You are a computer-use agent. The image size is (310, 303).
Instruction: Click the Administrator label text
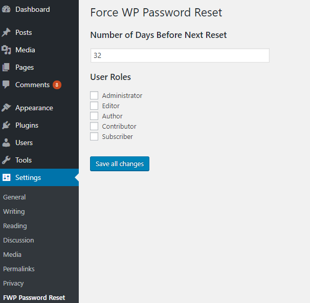[x=122, y=95]
